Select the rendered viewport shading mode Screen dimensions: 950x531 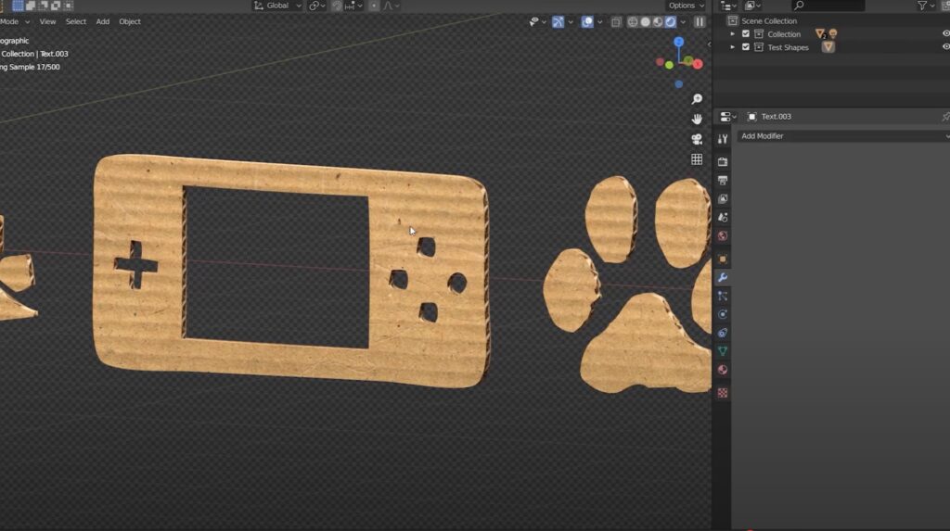671,22
